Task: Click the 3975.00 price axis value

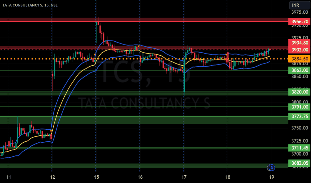Action: click(300, 12)
